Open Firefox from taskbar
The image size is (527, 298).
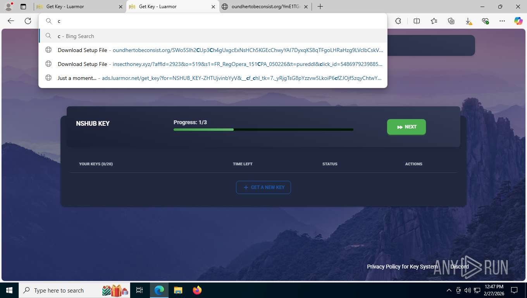point(197,290)
